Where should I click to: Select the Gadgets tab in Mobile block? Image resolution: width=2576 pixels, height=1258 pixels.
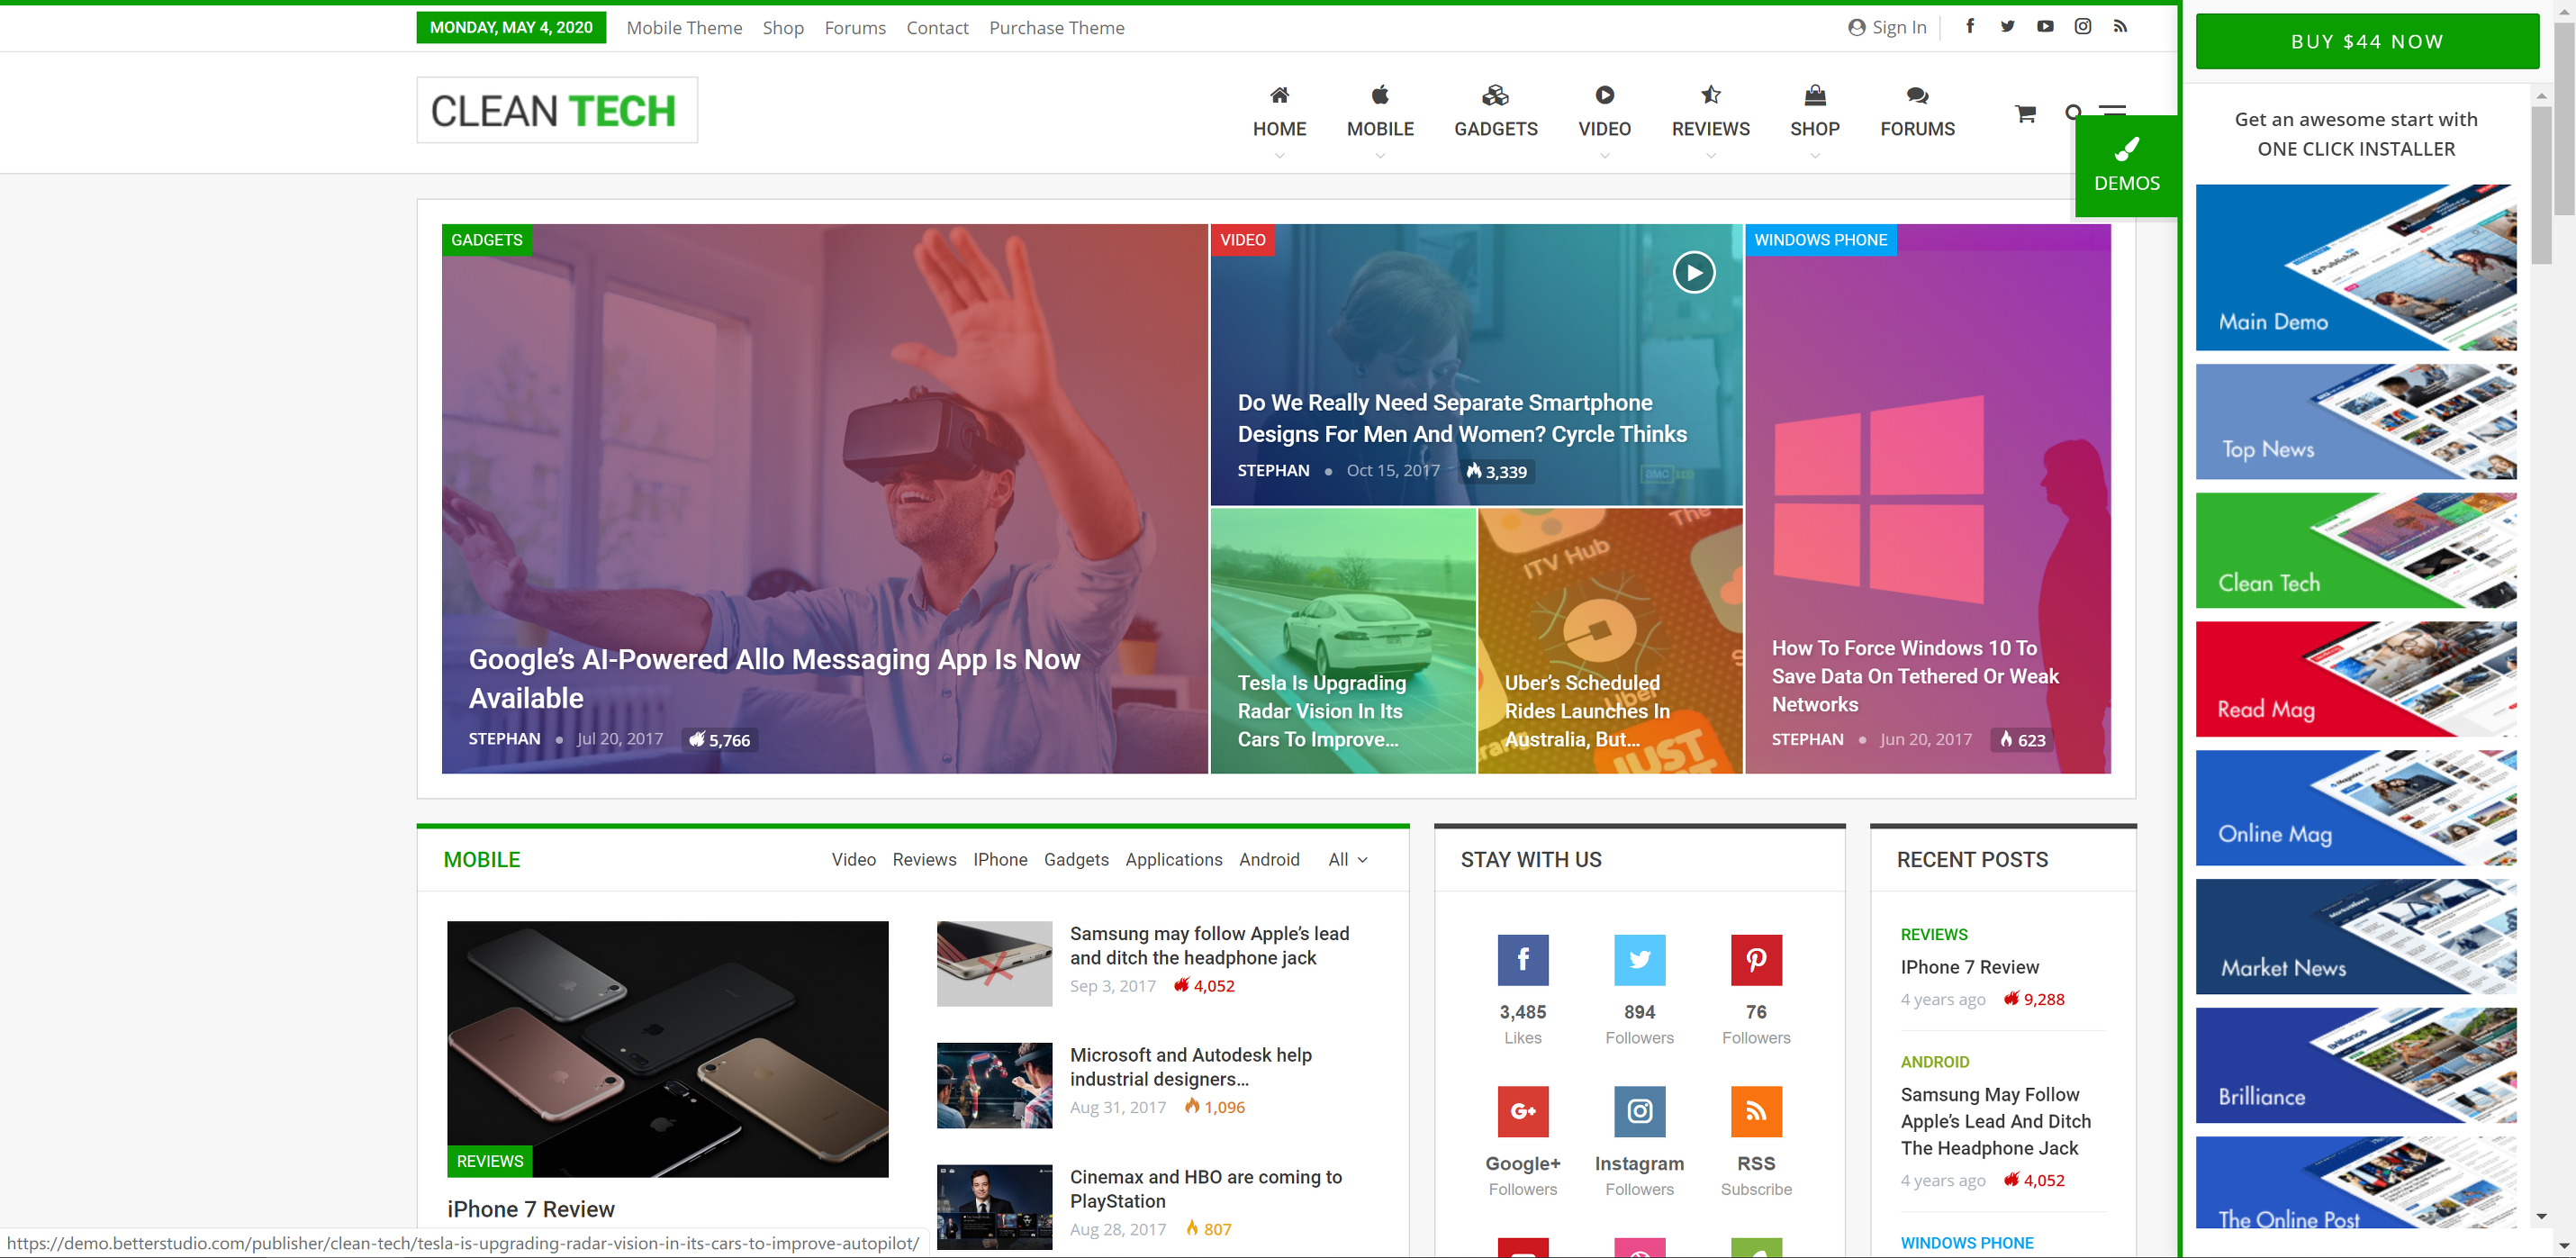coord(1076,859)
